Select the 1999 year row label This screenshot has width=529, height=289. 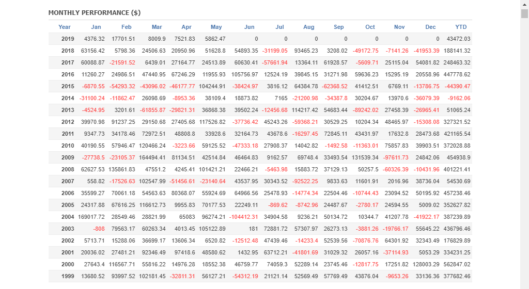(x=68, y=276)
